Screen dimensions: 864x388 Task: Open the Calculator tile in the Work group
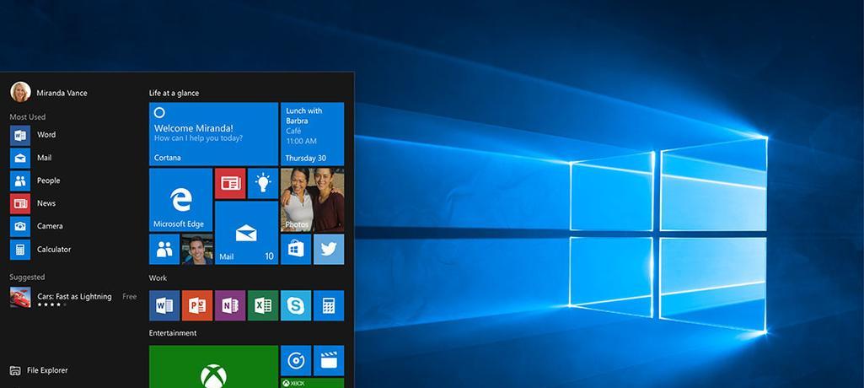[329, 305]
